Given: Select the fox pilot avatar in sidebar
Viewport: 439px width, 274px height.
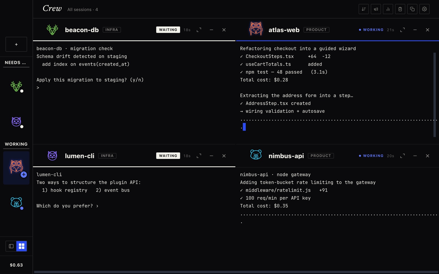Looking at the screenshot, I should pos(16,168).
